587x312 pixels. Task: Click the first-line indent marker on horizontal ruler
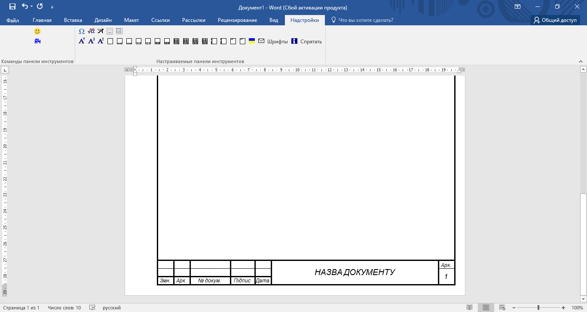[135, 68]
